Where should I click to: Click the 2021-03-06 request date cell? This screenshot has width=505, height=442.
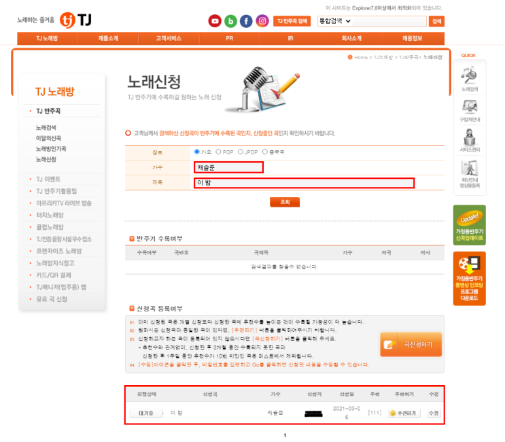(347, 413)
